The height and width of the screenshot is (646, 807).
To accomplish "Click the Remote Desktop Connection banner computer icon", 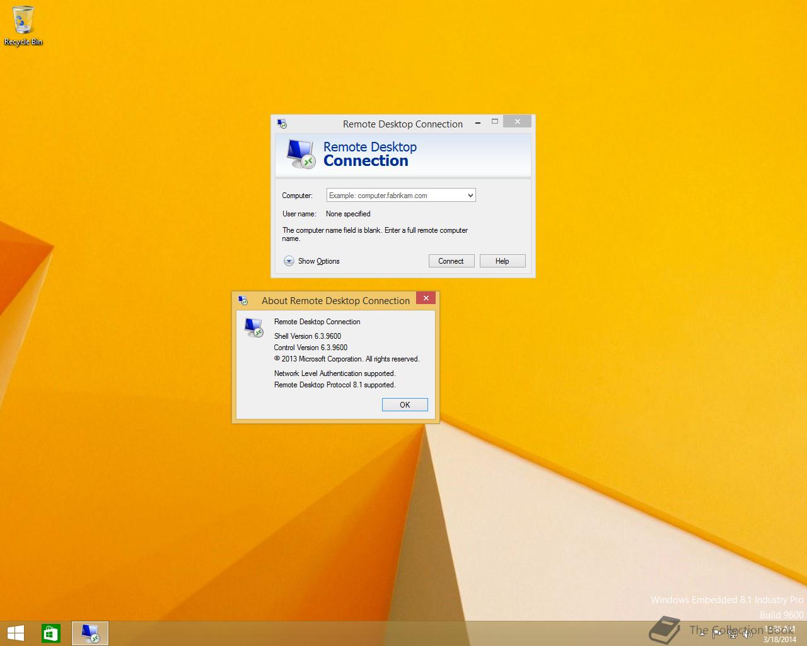I will point(301,155).
